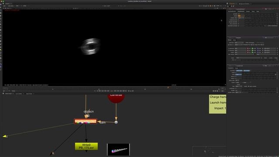Screen dimensions: 279x157
Task: Open the Properties tab
Action: click(232, 4)
